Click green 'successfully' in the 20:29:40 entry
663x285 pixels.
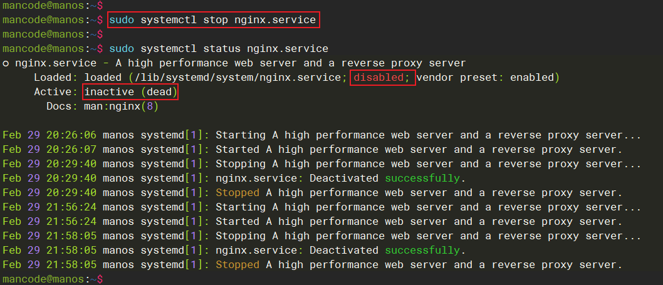pos(422,179)
